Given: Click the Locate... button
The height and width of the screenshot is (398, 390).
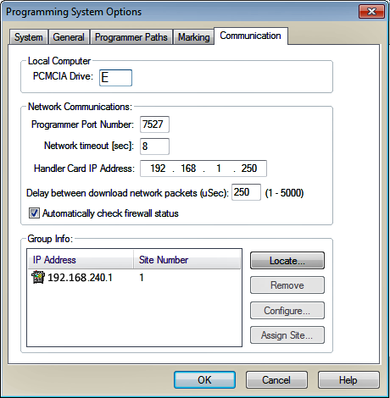Looking at the screenshot, I should [287, 261].
